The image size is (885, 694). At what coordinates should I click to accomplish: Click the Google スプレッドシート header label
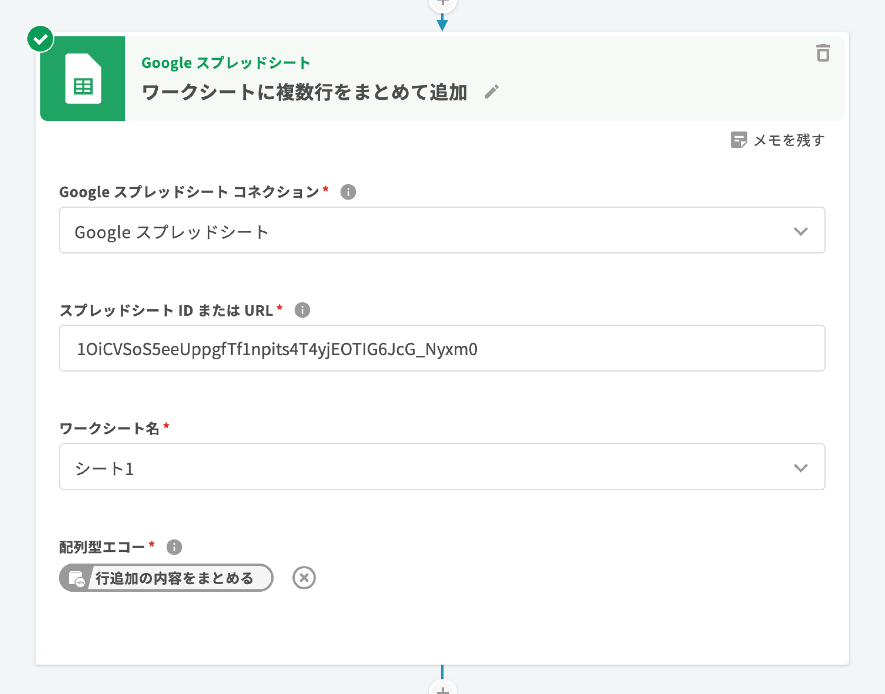pos(226,63)
